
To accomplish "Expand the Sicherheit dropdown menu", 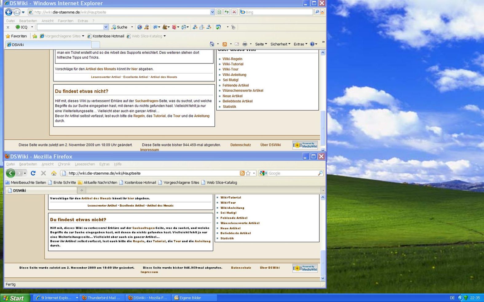I will click(x=280, y=44).
